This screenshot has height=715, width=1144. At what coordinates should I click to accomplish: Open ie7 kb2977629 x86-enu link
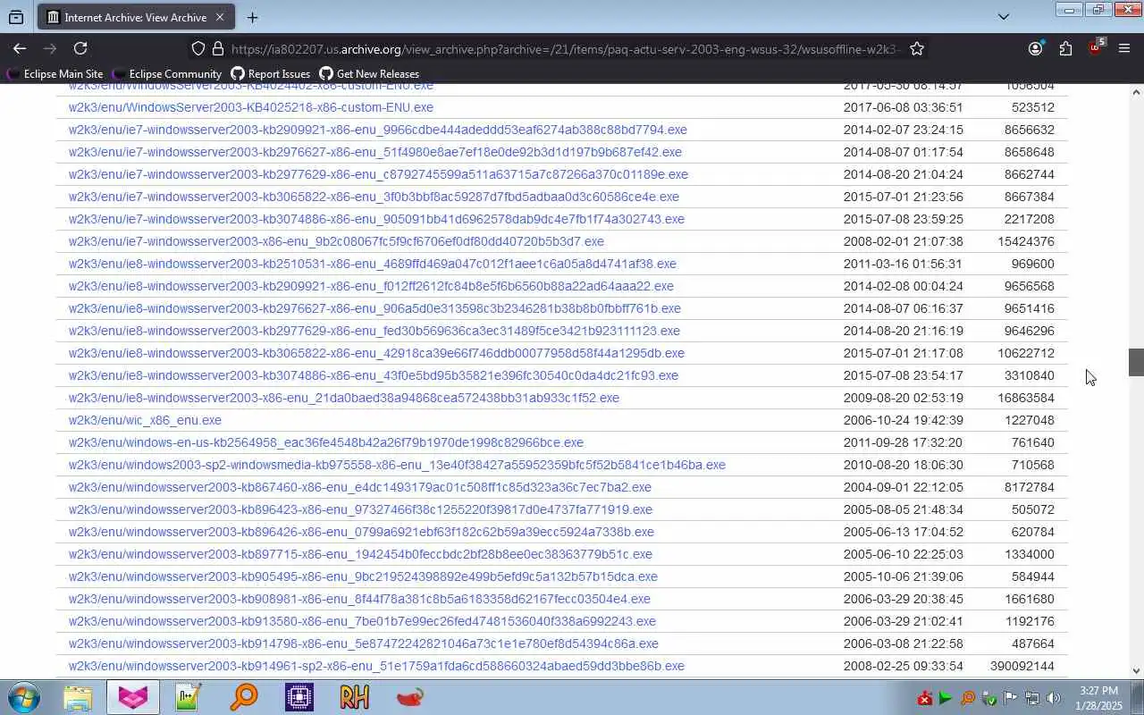pyautogui.click(x=378, y=174)
